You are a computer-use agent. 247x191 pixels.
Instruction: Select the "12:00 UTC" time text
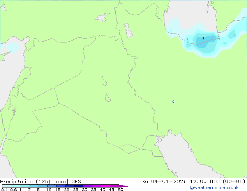206,182
